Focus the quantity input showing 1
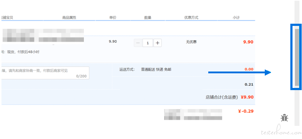 click(x=148, y=43)
